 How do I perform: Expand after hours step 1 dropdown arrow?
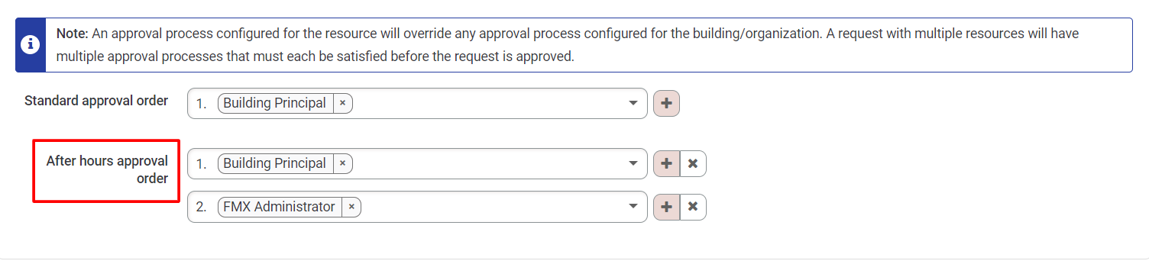633,163
